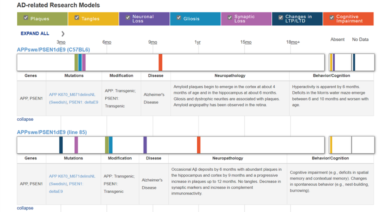Toggle the Tangles checkbox
This screenshot has height=212, width=382.
click(x=77, y=18)
